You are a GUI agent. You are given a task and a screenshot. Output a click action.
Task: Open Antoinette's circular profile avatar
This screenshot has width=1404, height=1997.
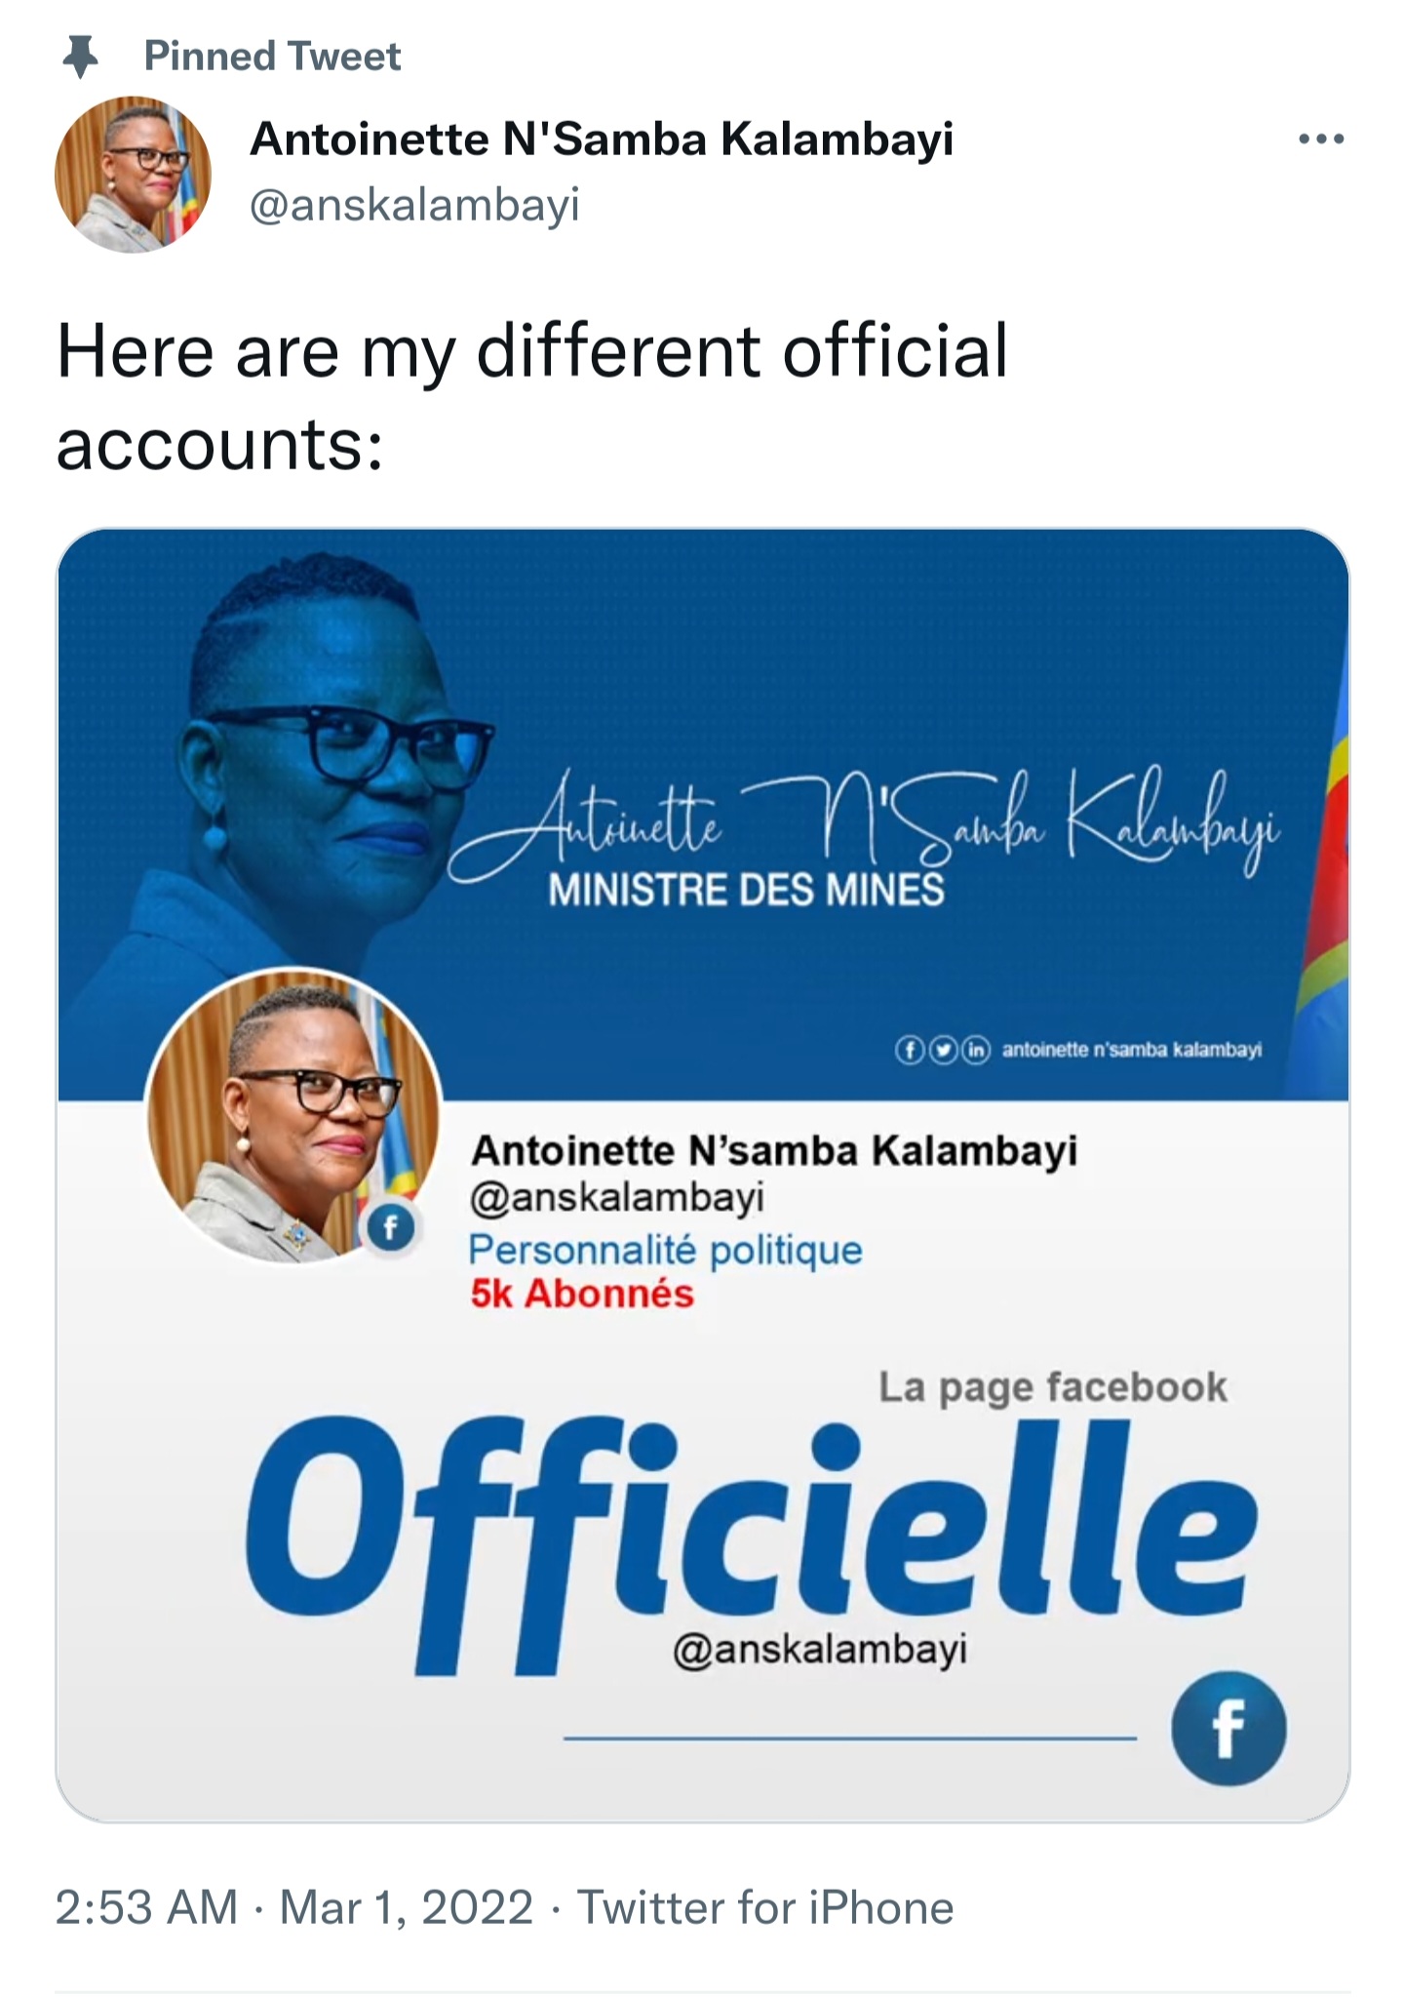click(133, 175)
